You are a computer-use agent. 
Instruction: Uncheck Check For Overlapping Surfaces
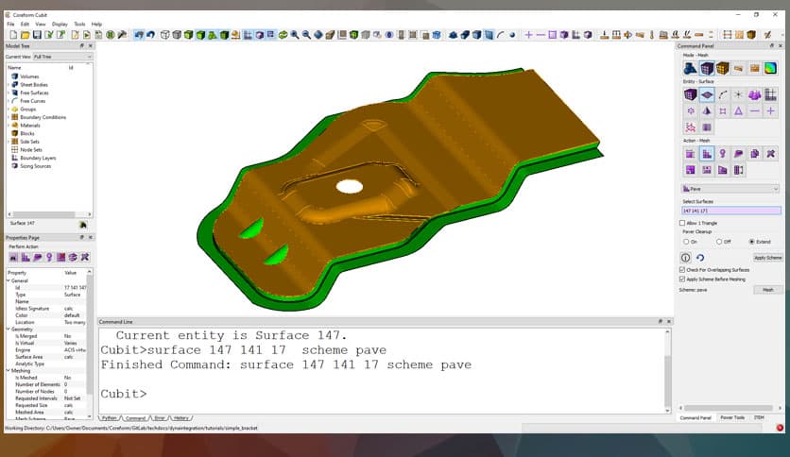click(x=682, y=270)
